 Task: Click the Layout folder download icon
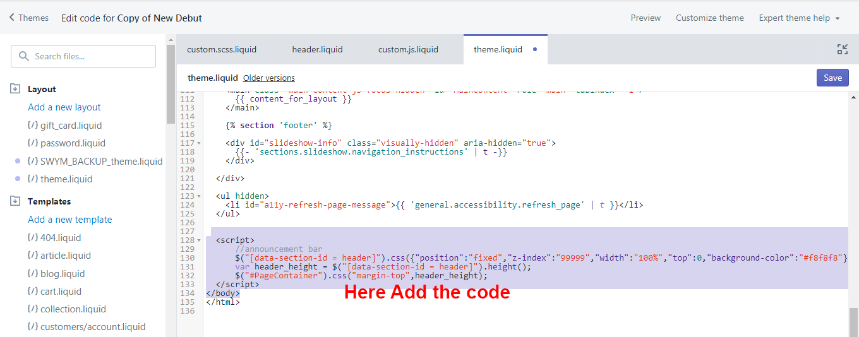click(16, 89)
